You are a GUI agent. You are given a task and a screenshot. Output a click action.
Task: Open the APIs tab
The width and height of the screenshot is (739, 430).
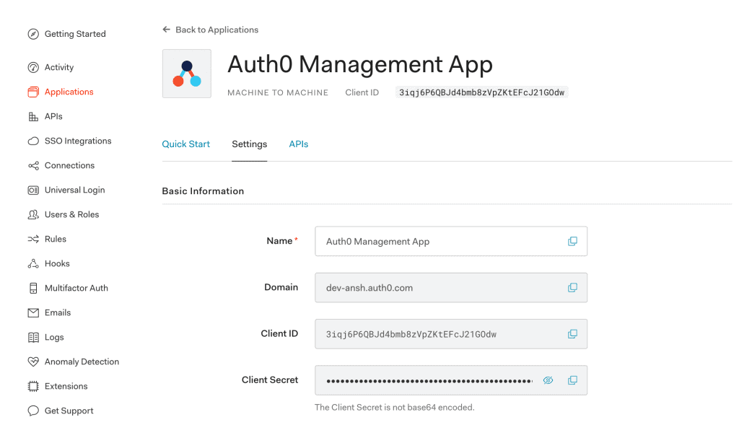[299, 144]
